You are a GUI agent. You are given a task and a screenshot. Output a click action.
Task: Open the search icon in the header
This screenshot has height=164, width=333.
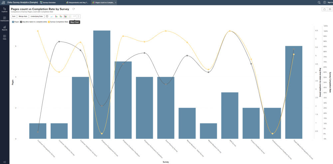point(319,2)
